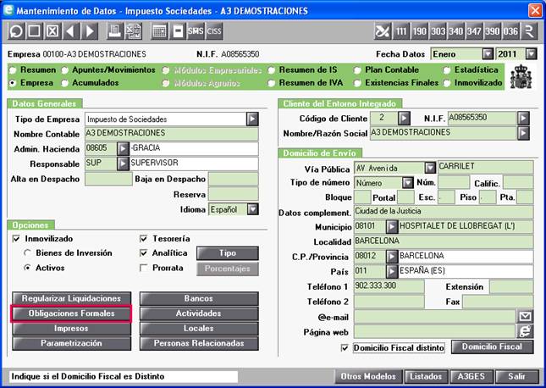Click the notepad toolbar icon beside SMS
Viewport: 546px width, 388px height.
click(x=178, y=31)
